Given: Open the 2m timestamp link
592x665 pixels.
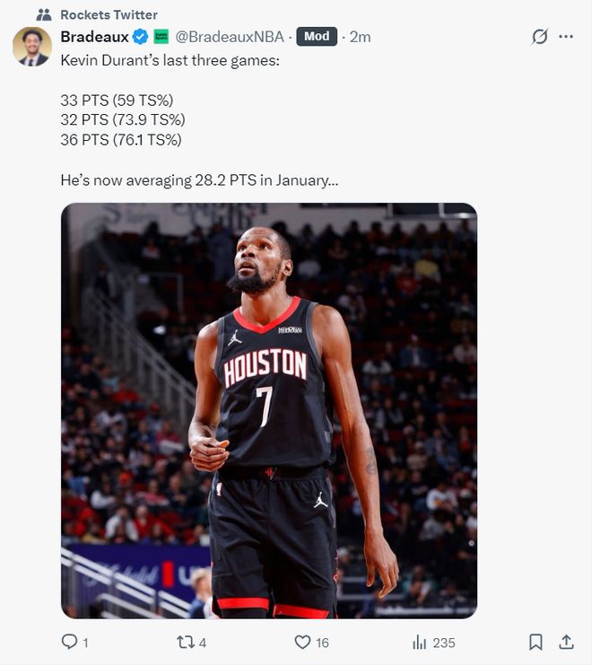Looking at the screenshot, I should [360, 37].
